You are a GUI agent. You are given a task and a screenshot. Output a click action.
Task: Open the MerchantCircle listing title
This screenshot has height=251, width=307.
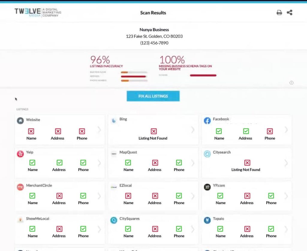(39, 185)
